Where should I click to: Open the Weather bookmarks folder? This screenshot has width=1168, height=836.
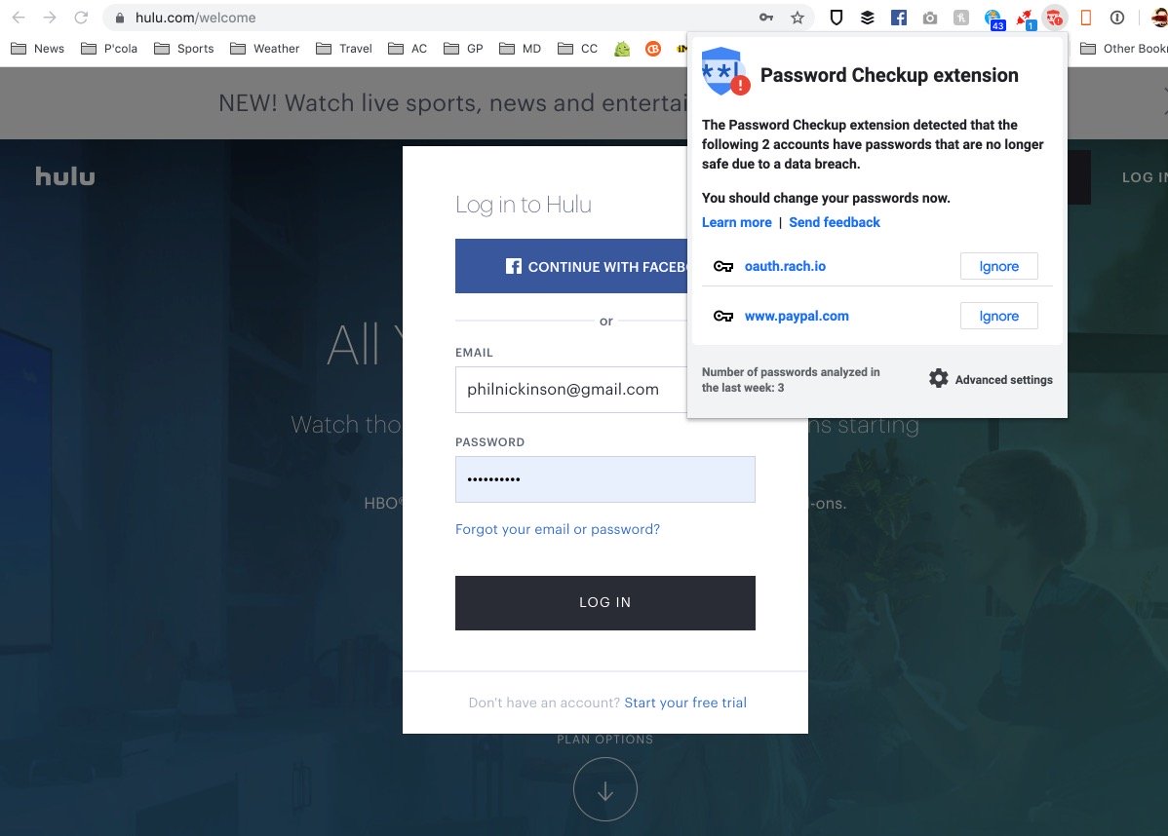click(265, 49)
